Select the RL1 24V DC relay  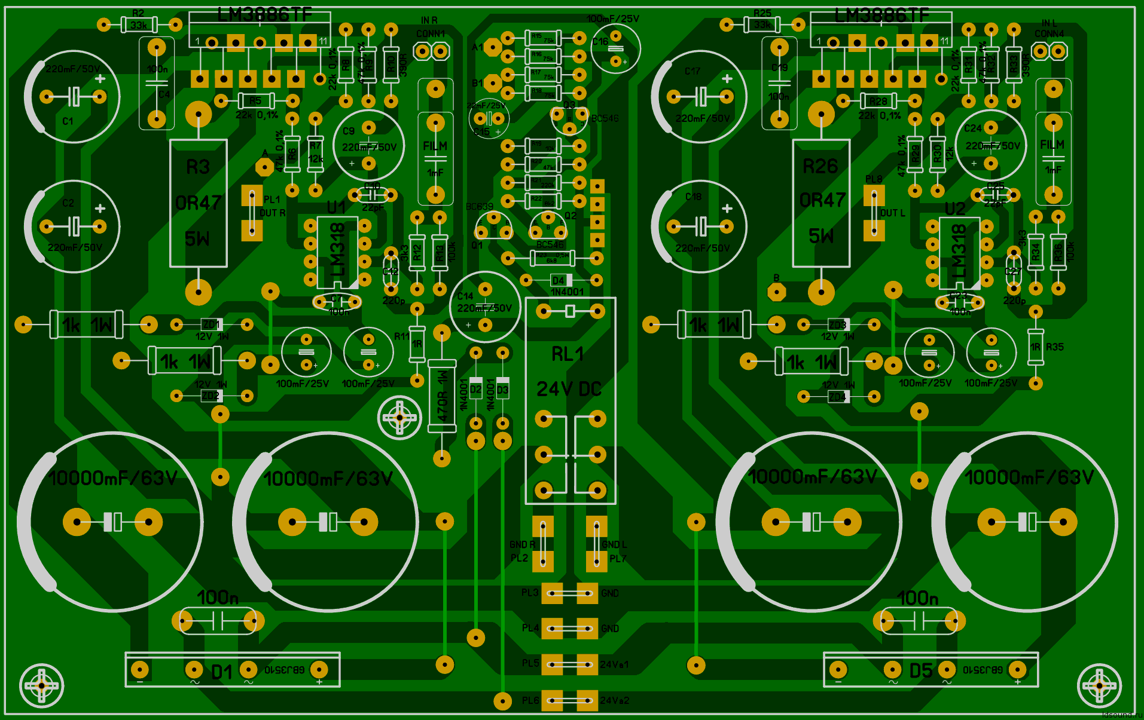(x=570, y=400)
